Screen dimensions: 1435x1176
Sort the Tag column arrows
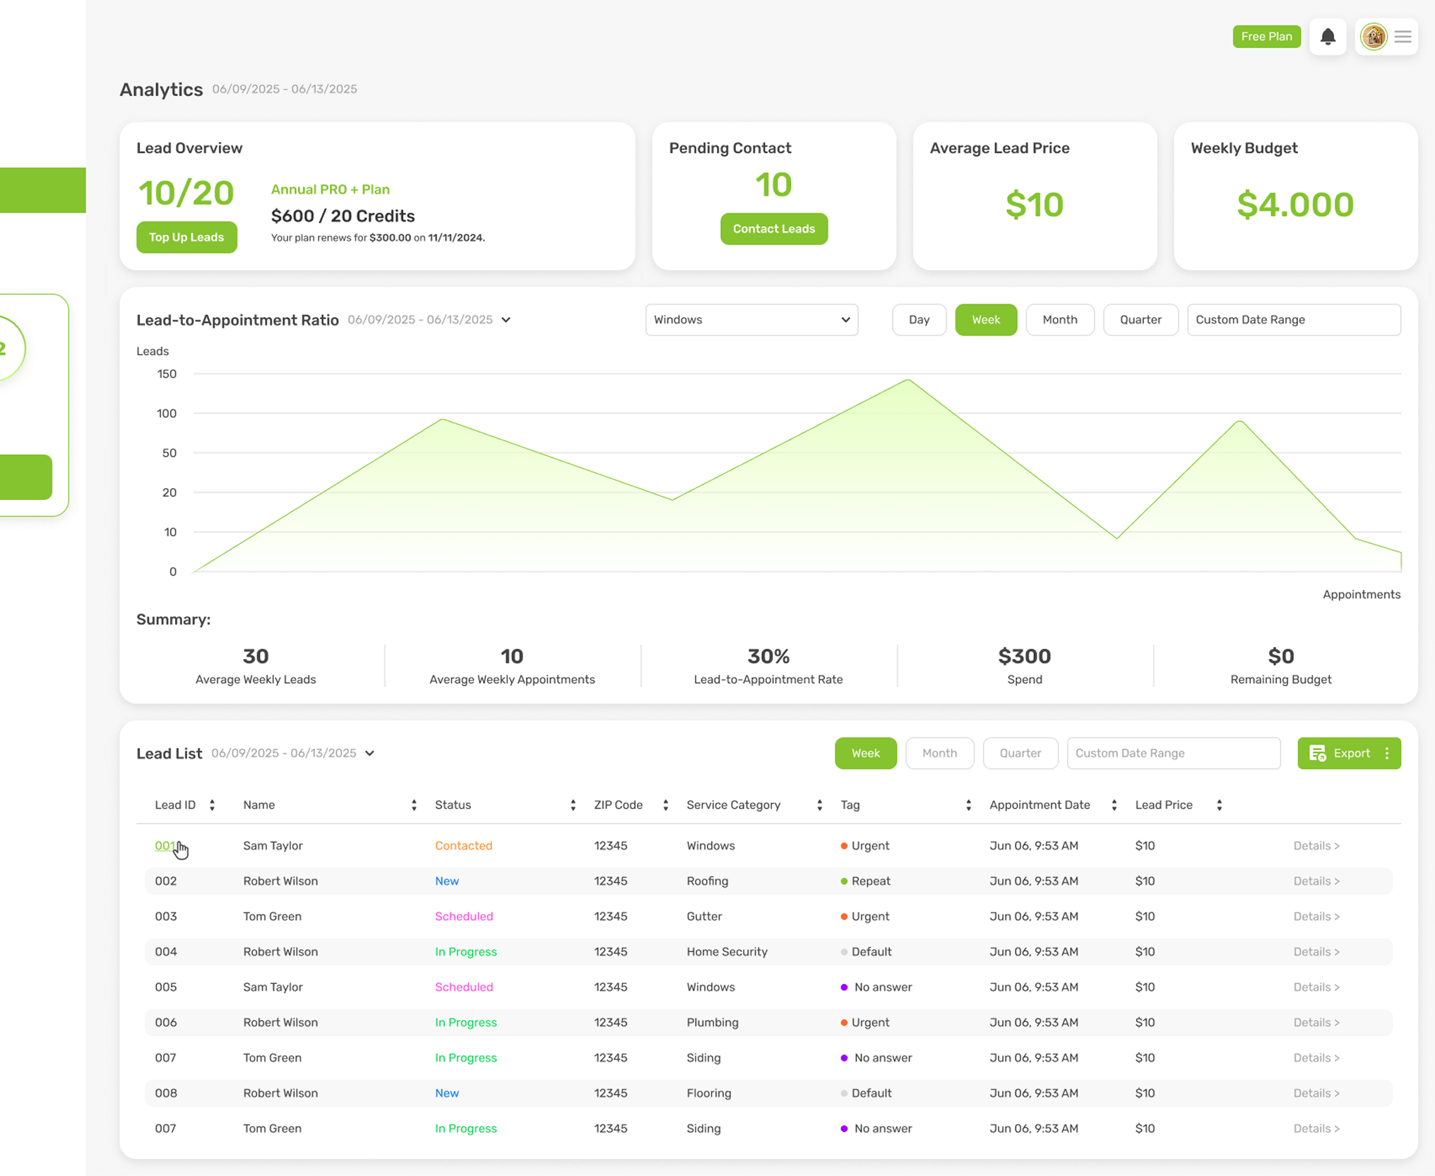(968, 805)
